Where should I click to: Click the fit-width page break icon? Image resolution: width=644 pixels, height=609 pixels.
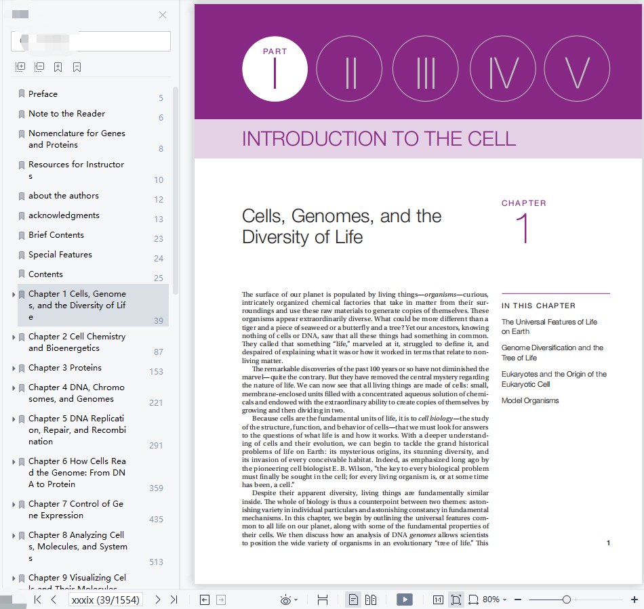tap(323, 600)
